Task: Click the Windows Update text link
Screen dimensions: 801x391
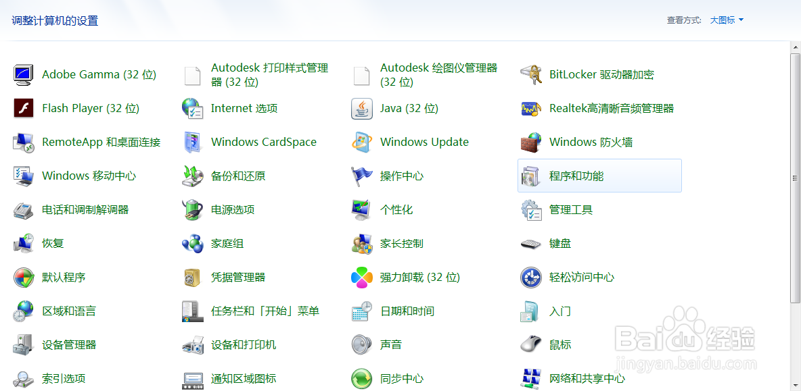Action: pyautogui.click(x=424, y=142)
